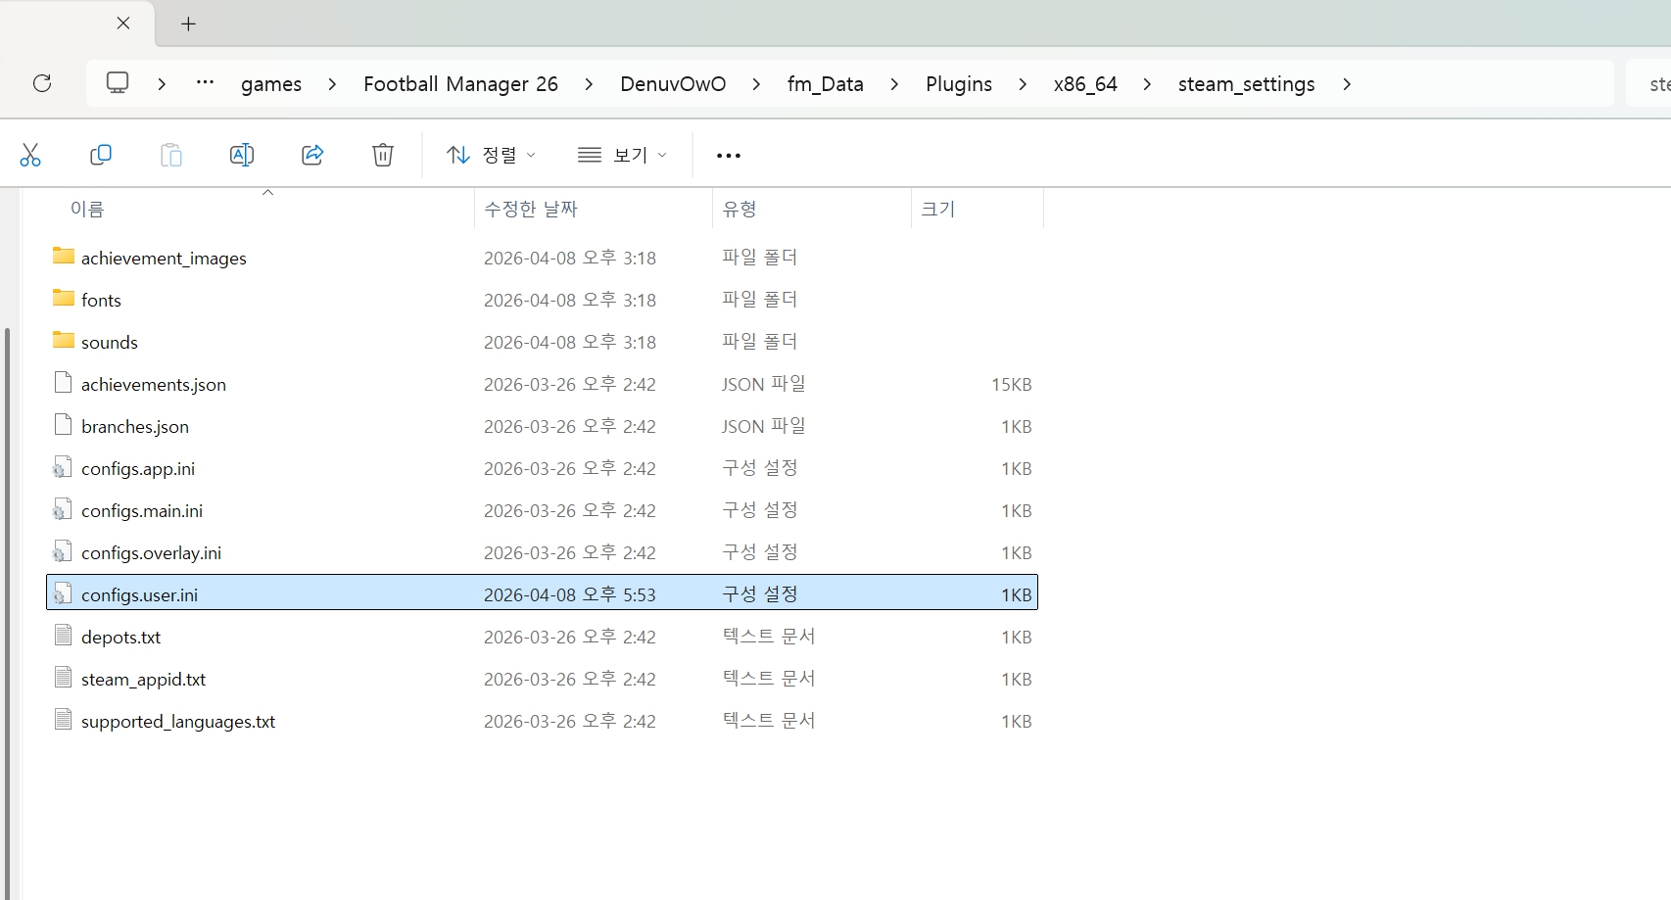Open the 정렬 sort dropdown
This screenshot has width=1671, height=900.
click(491, 155)
